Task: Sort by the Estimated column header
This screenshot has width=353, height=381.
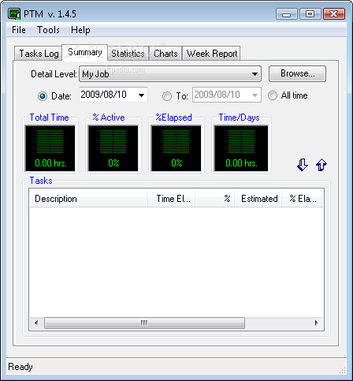Action: pyautogui.click(x=258, y=199)
